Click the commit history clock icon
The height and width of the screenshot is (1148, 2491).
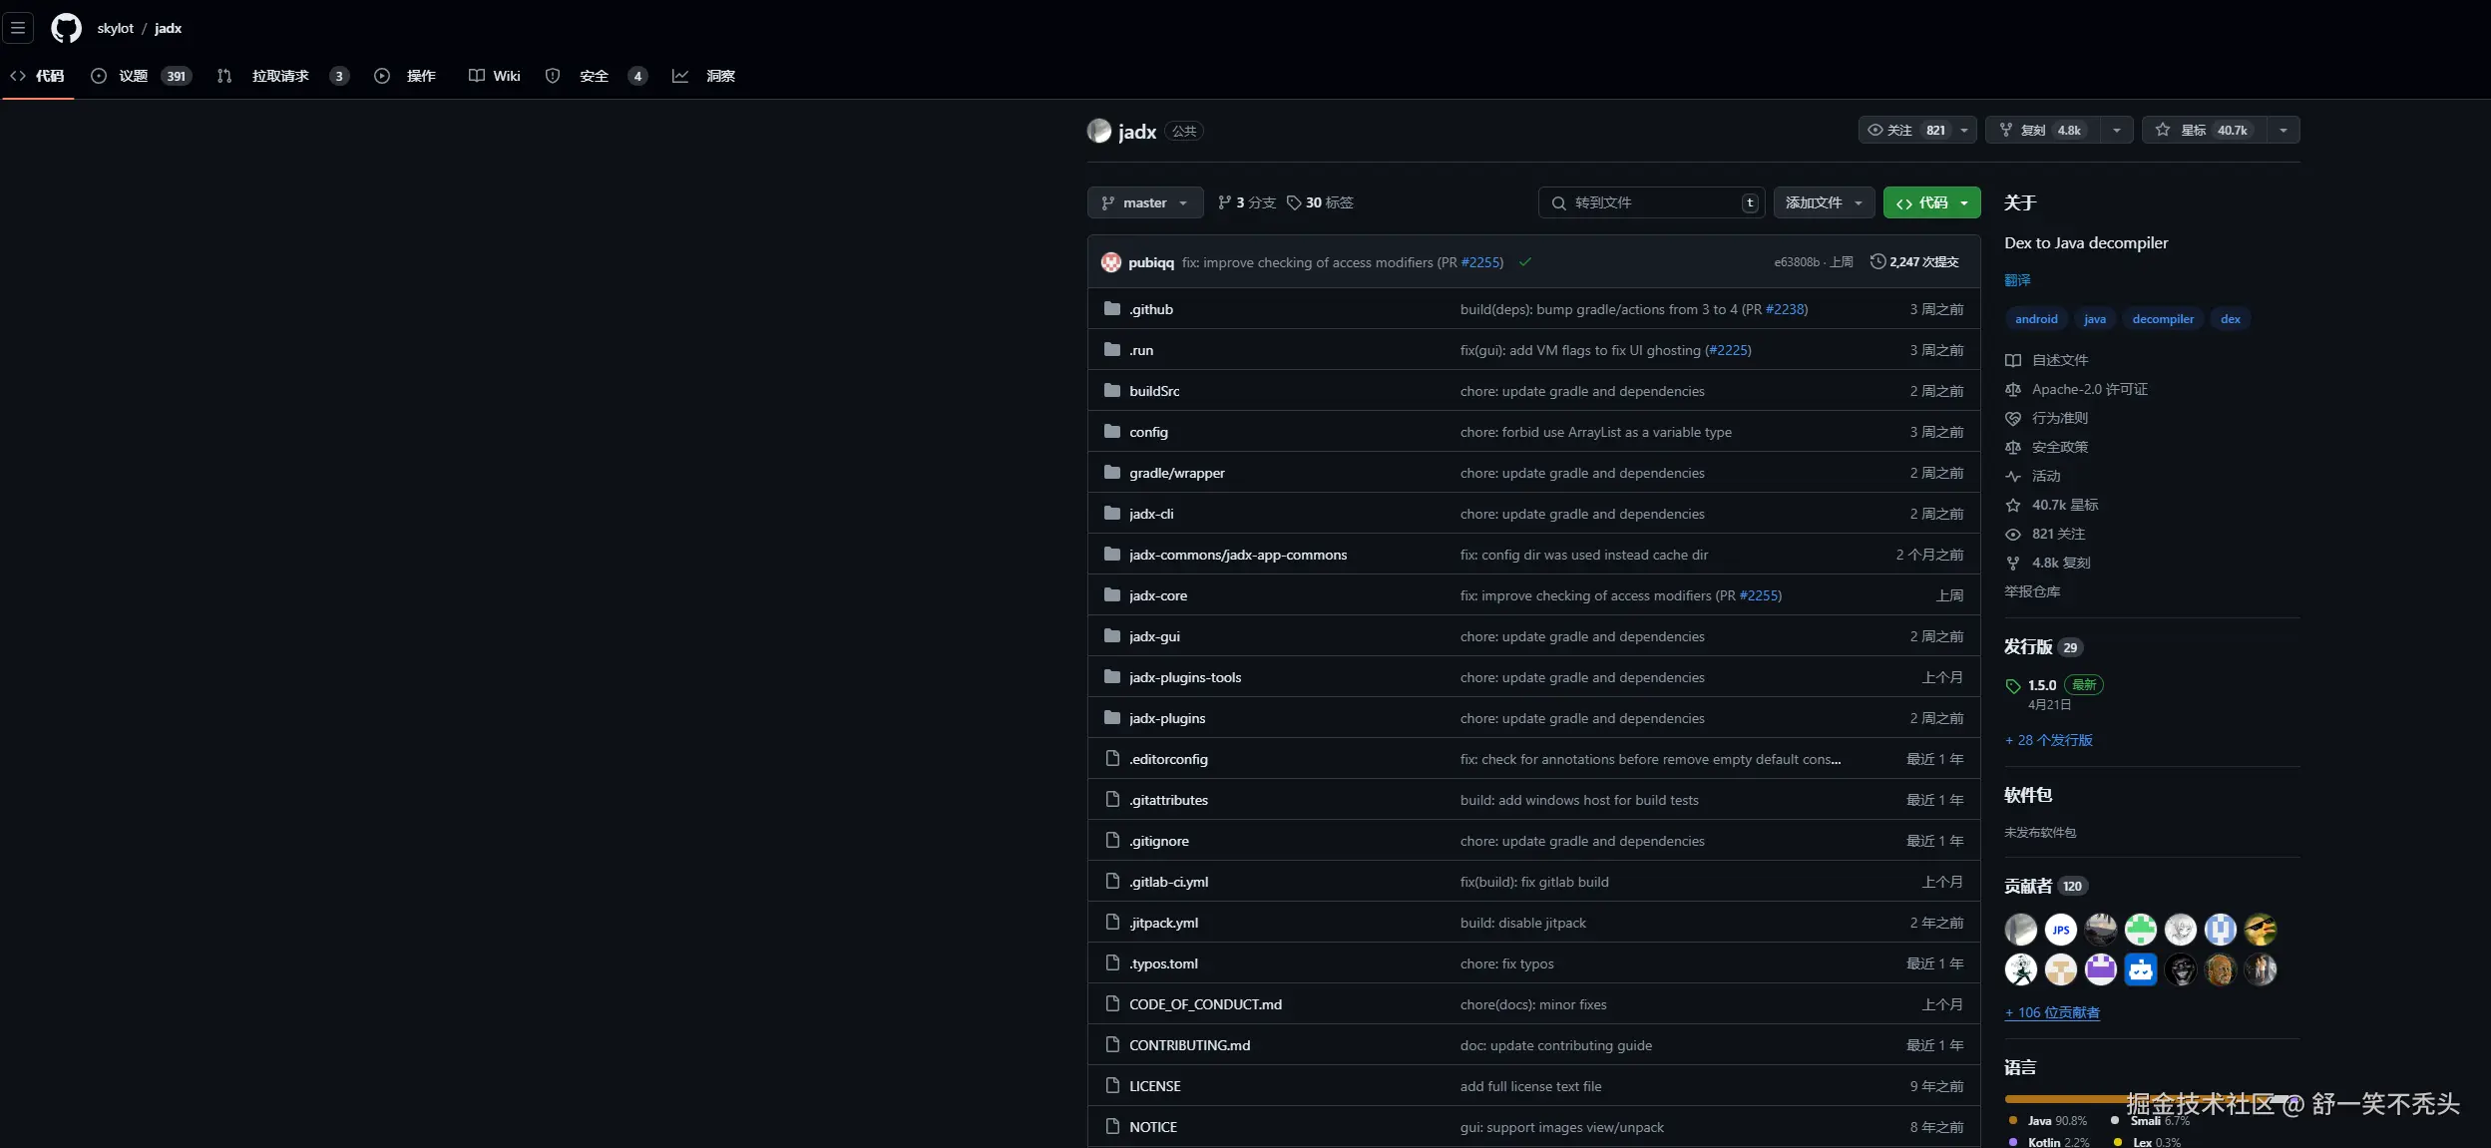(1877, 261)
